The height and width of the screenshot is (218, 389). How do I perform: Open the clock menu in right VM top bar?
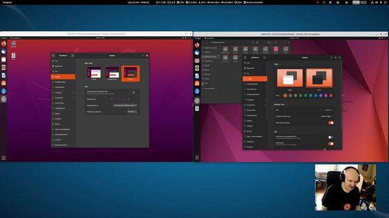click(x=294, y=38)
